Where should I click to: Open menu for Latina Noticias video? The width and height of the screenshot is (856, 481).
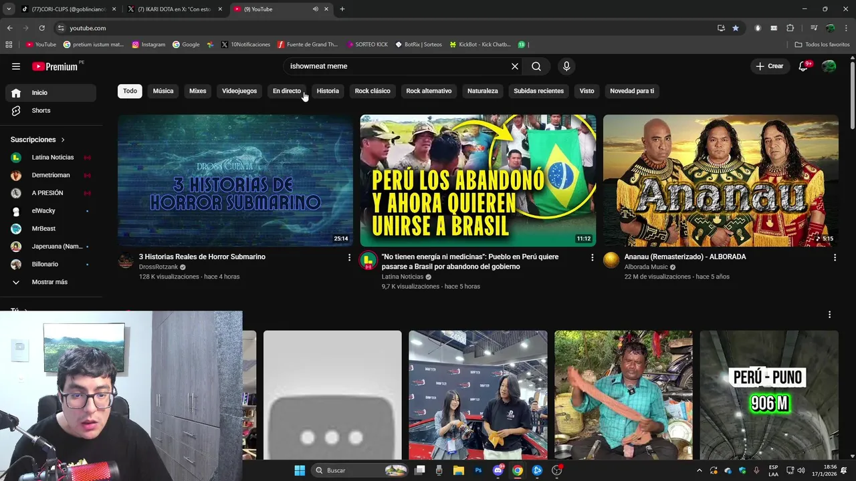pos(592,257)
